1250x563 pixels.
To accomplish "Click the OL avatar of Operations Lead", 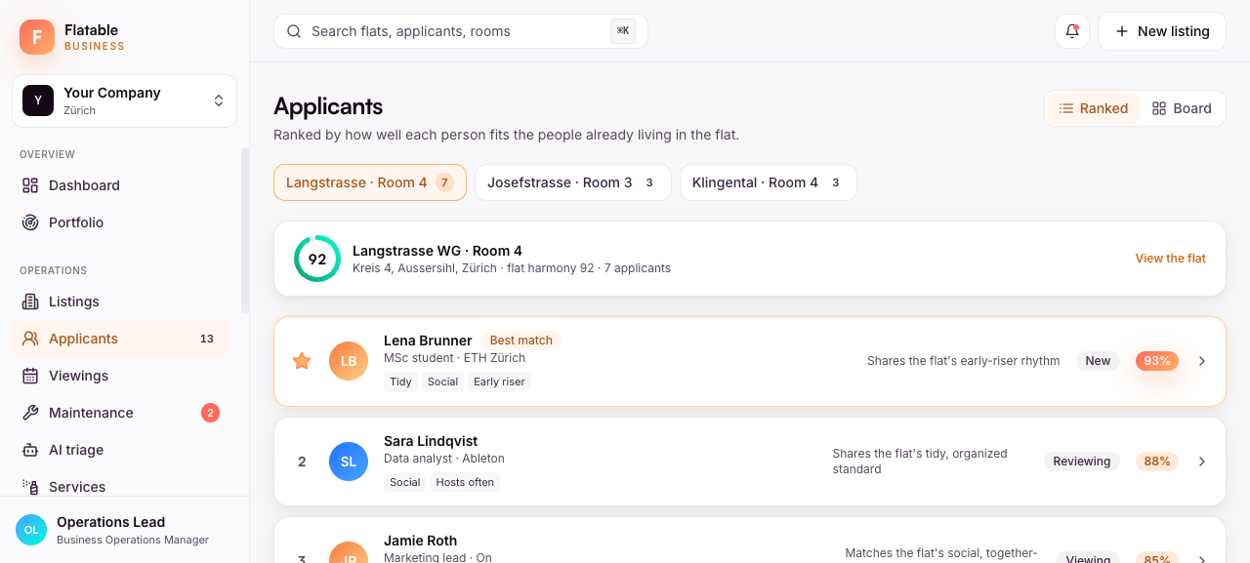I will pos(31,530).
